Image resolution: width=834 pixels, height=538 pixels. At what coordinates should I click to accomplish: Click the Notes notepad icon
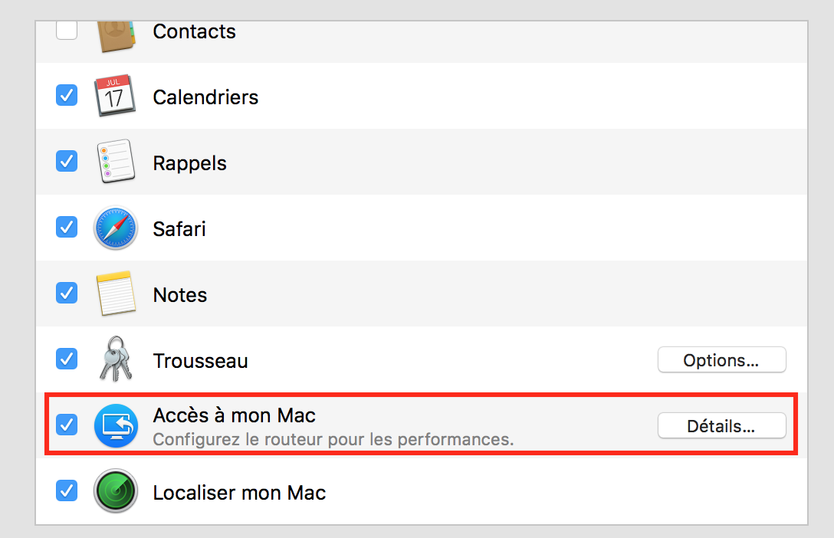coord(115,294)
